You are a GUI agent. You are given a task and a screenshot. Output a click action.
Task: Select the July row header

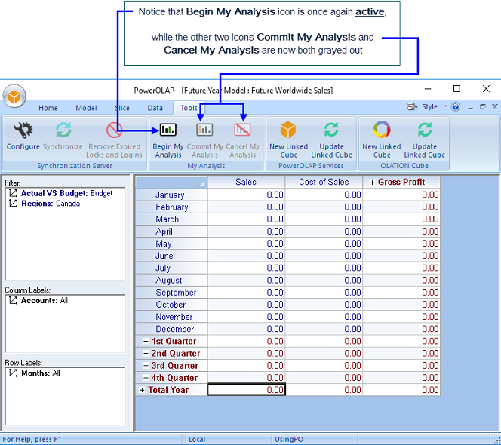pos(171,268)
